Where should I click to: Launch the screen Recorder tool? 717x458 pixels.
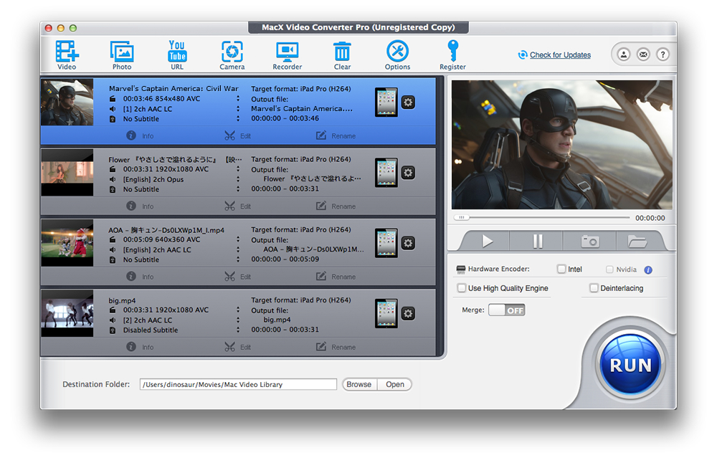(x=288, y=55)
